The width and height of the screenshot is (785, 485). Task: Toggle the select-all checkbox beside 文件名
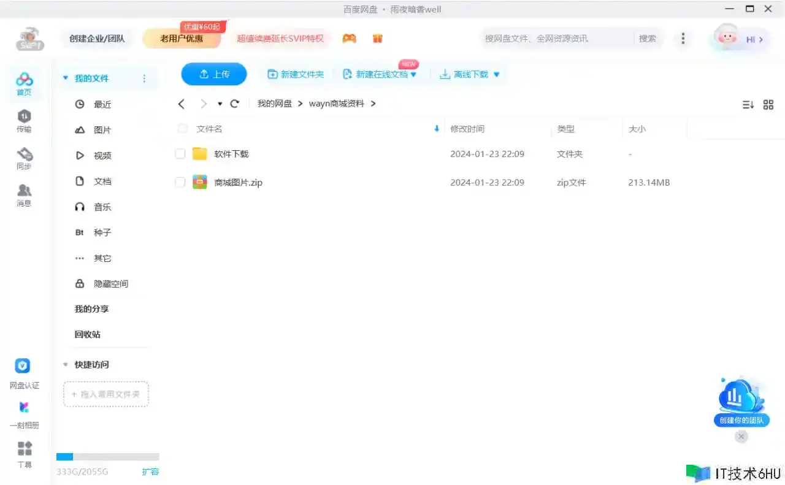[182, 129]
